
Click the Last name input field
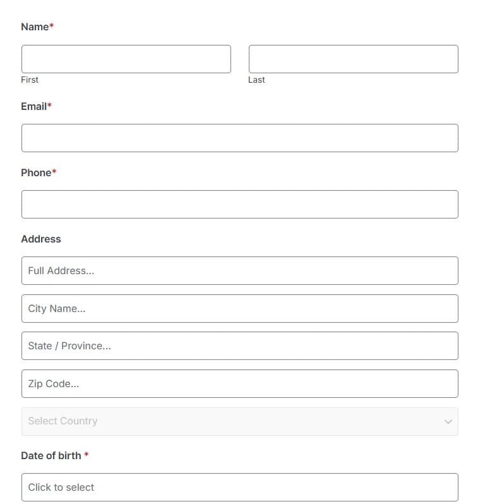coord(353,59)
